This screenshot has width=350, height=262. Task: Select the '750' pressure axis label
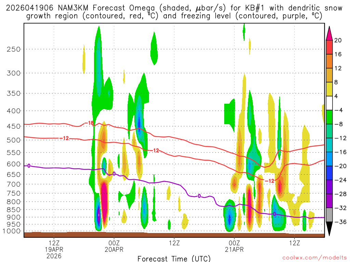pos(14,193)
